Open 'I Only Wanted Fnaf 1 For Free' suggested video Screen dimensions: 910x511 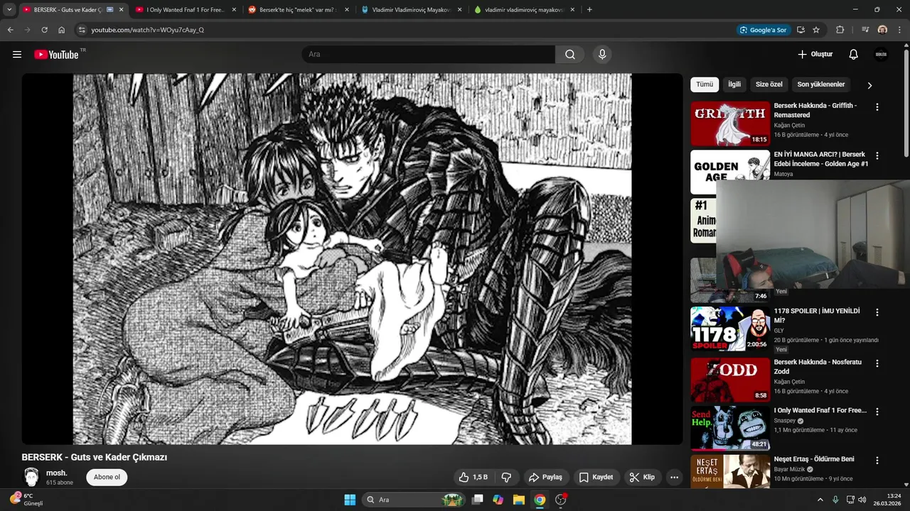(820, 411)
